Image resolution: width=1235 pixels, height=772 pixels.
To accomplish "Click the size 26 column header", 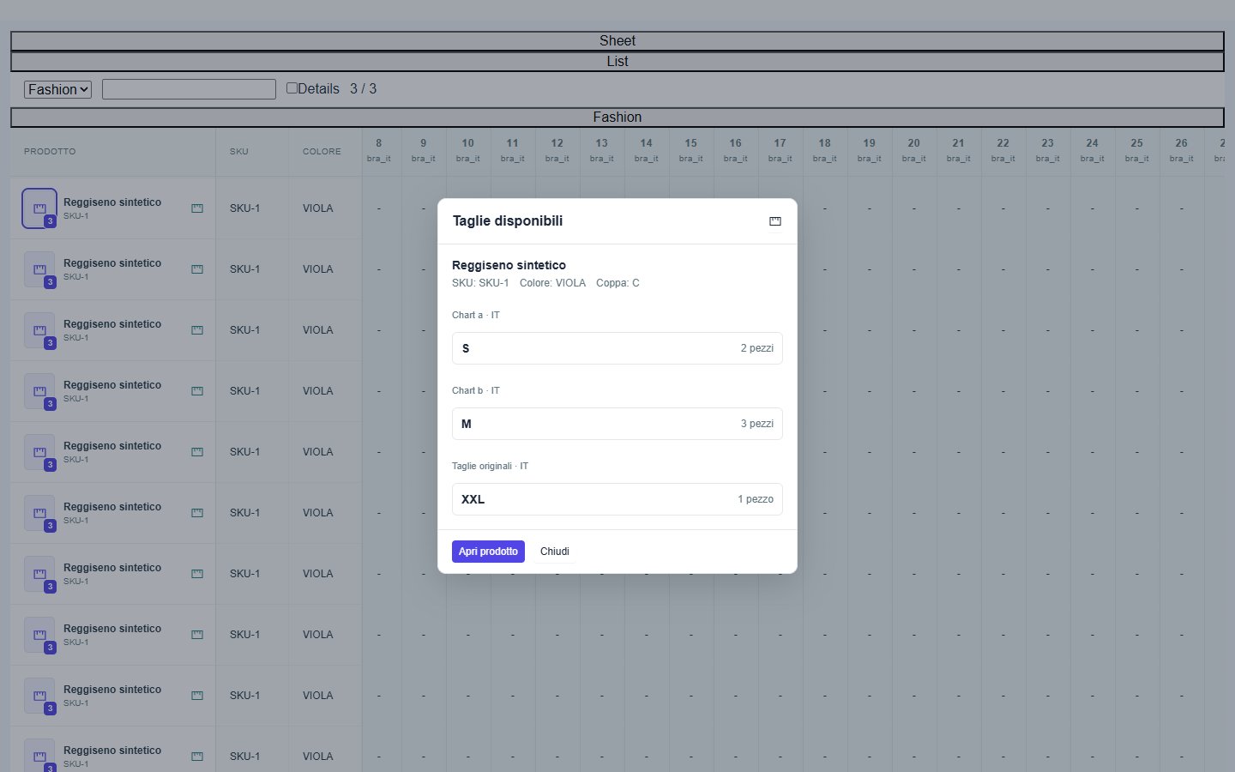I will pyautogui.click(x=1182, y=150).
